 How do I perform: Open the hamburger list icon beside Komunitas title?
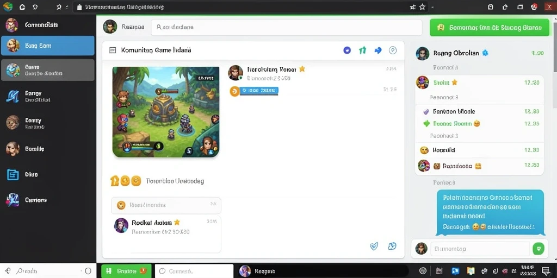coord(113,50)
